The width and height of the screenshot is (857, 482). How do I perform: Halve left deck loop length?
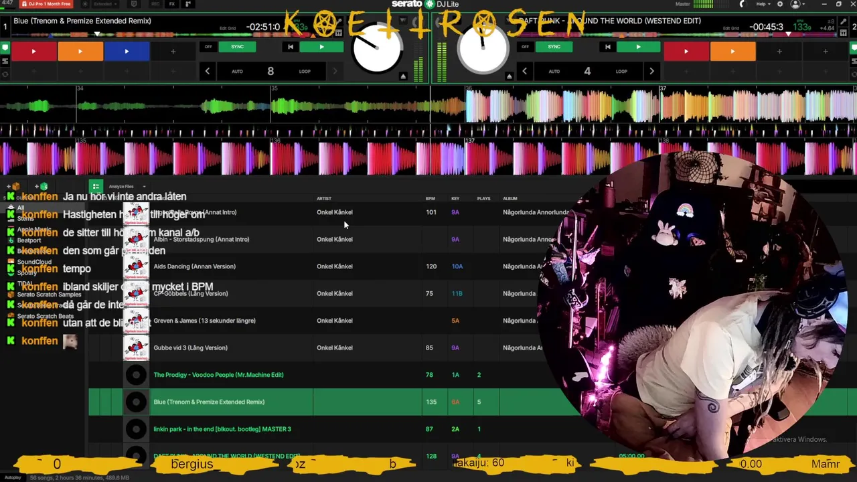tap(208, 71)
